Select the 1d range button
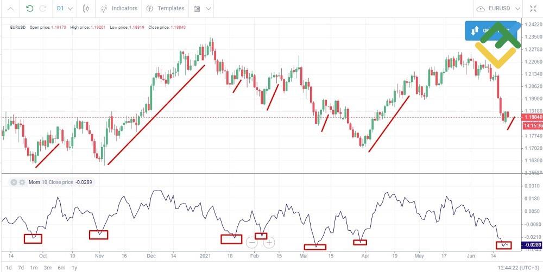Screen dimensions: 543x272 [9, 267]
